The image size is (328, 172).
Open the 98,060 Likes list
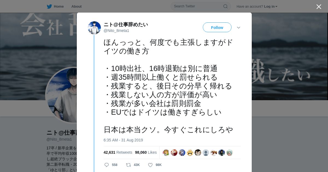pyautogui.click(x=146, y=152)
